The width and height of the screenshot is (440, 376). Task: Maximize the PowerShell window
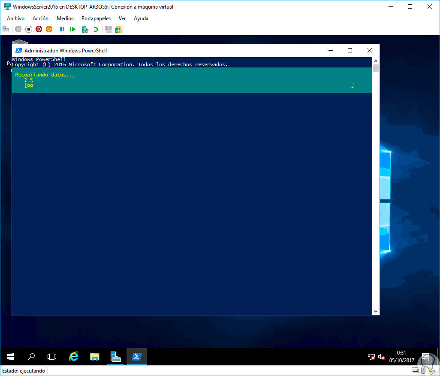click(350, 50)
